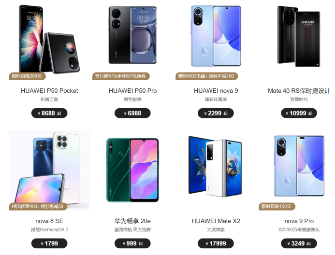
Task: Click the ¥999 price button
Action: coord(132,243)
